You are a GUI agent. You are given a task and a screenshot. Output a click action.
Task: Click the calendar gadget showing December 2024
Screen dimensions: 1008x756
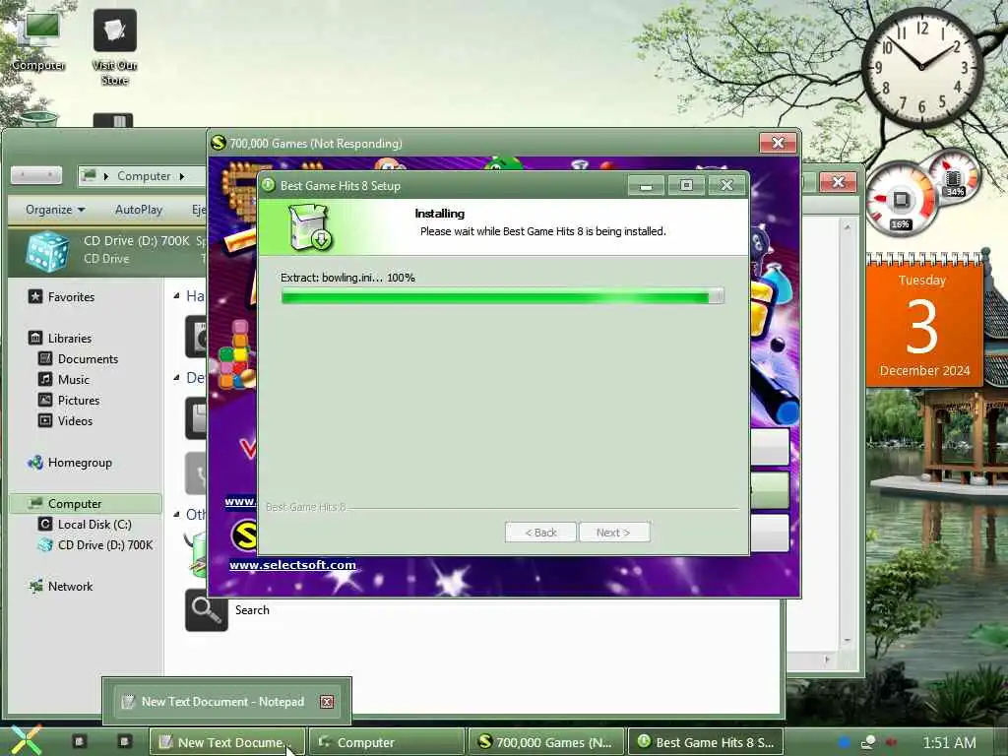click(x=923, y=322)
